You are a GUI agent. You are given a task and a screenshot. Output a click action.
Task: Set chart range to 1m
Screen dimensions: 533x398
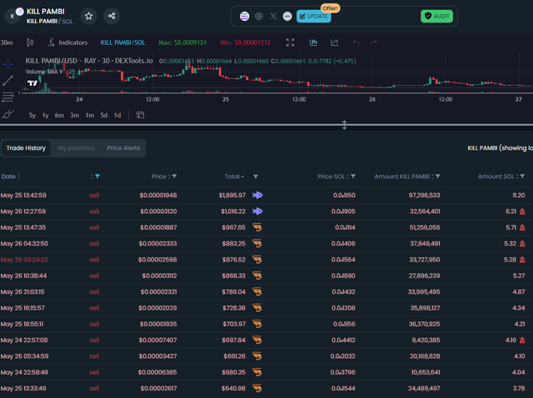(x=90, y=115)
